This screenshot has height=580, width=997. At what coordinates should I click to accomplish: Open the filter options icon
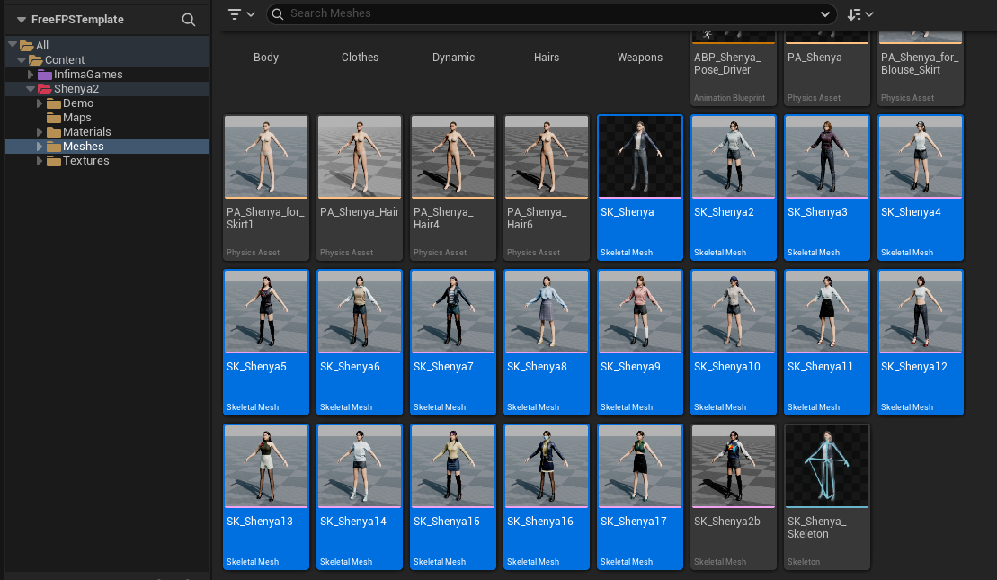click(241, 14)
